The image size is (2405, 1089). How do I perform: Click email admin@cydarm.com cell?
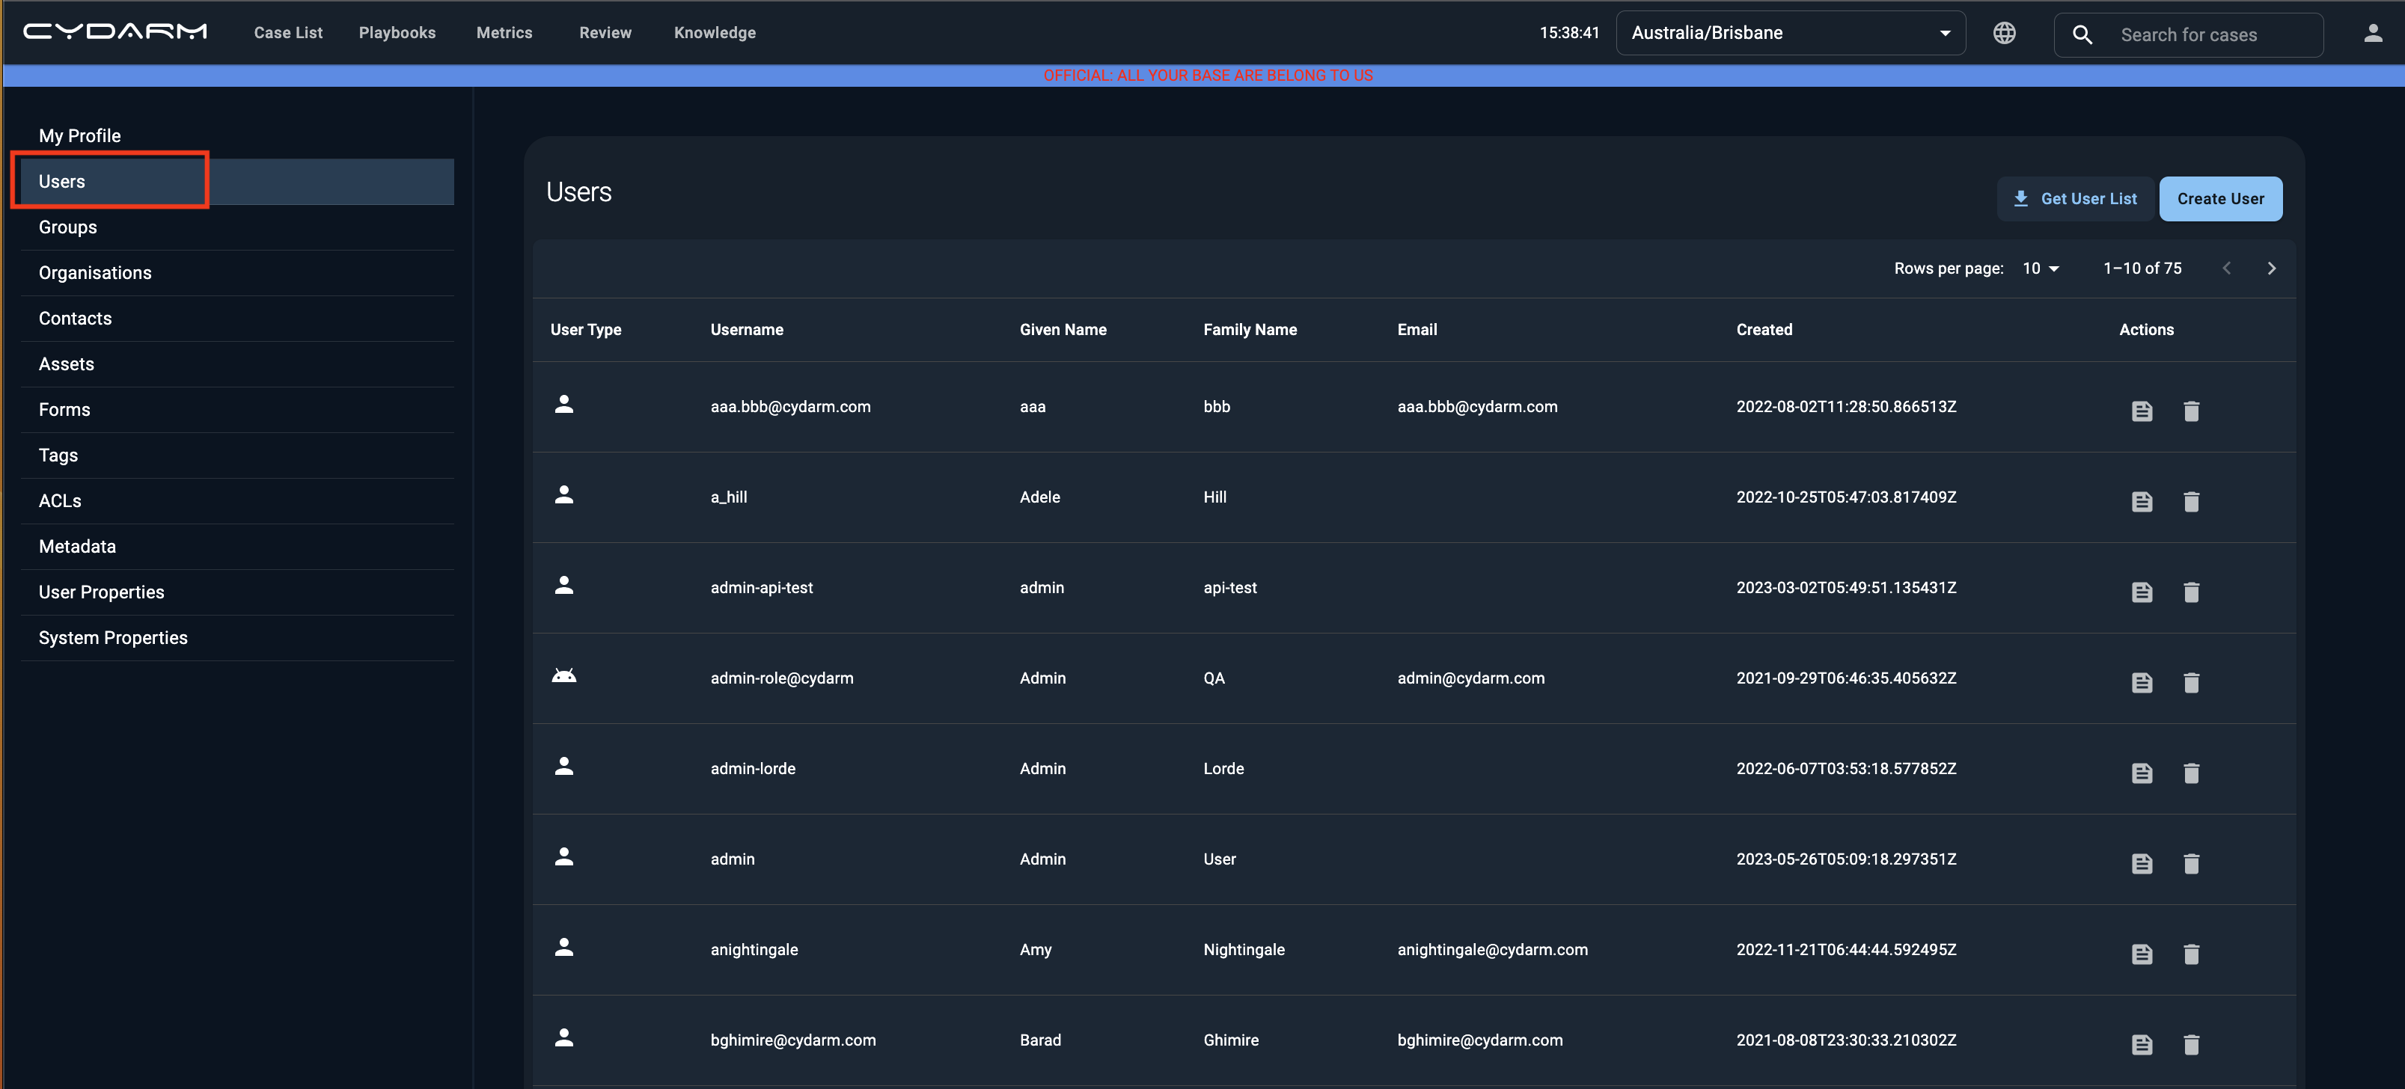pos(1470,678)
